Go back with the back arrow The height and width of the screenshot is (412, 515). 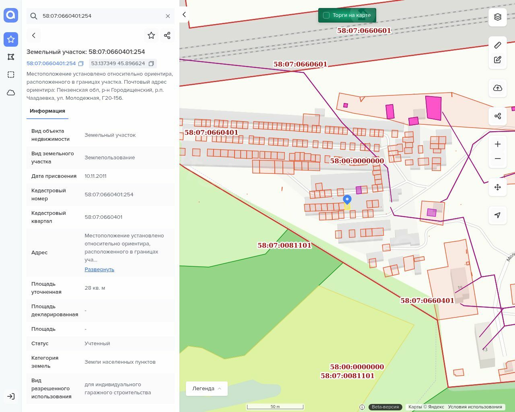(x=34, y=35)
